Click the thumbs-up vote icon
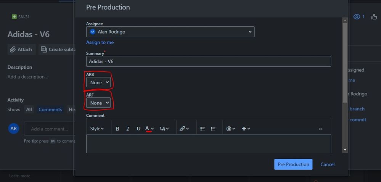 [x=374, y=17]
